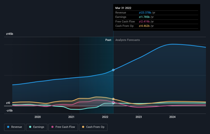Click the pink Free Cash Flow data point
Image resolution: width=210 pixels, height=134 pixels.
(113, 102)
